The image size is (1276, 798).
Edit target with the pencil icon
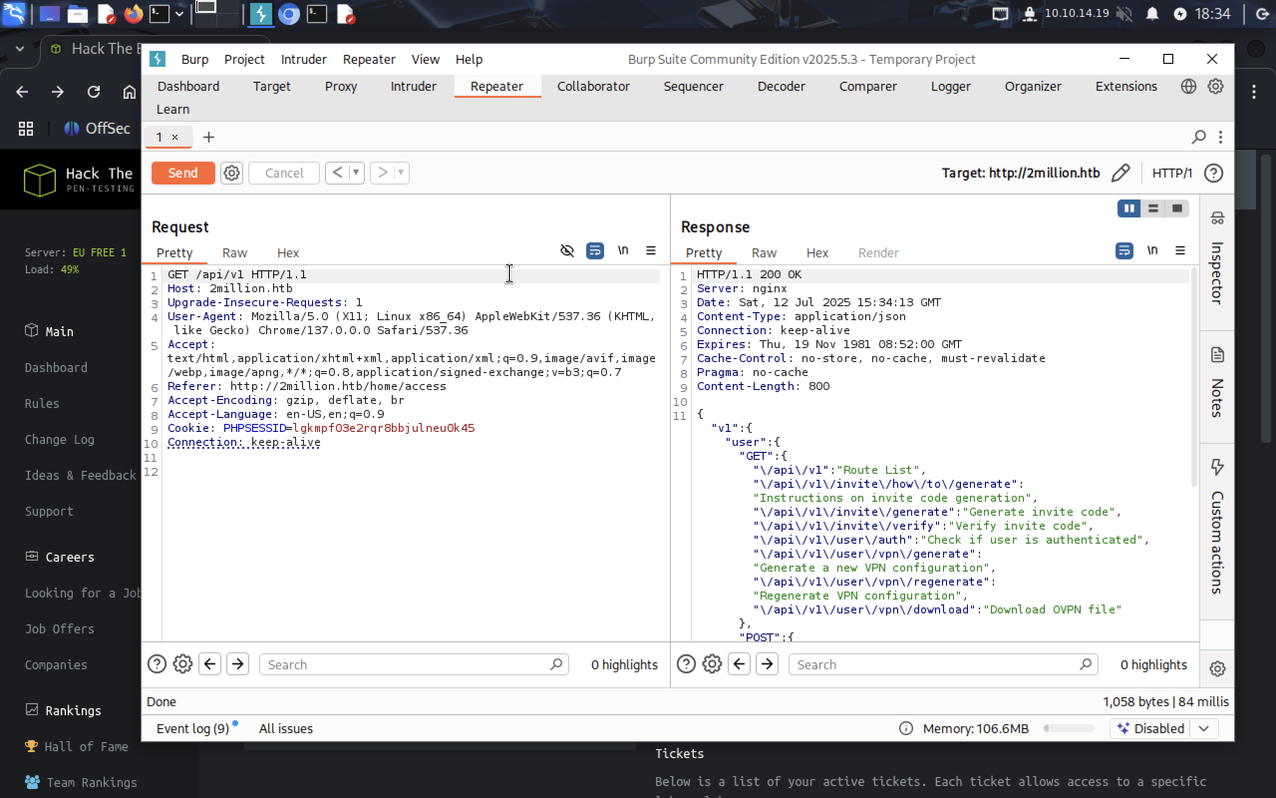tap(1120, 173)
